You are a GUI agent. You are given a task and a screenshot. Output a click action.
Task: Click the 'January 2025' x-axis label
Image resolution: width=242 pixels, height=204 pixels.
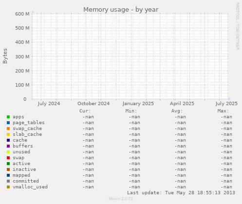[x=138, y=104]
